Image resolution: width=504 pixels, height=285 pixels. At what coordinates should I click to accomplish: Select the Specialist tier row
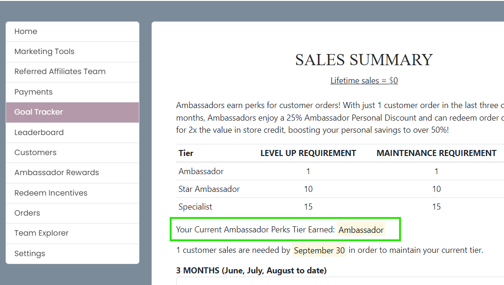(x=195, y=207)
